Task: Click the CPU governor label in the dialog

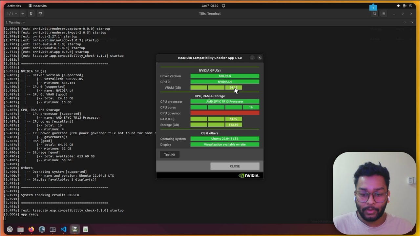Action: point(170,113)
